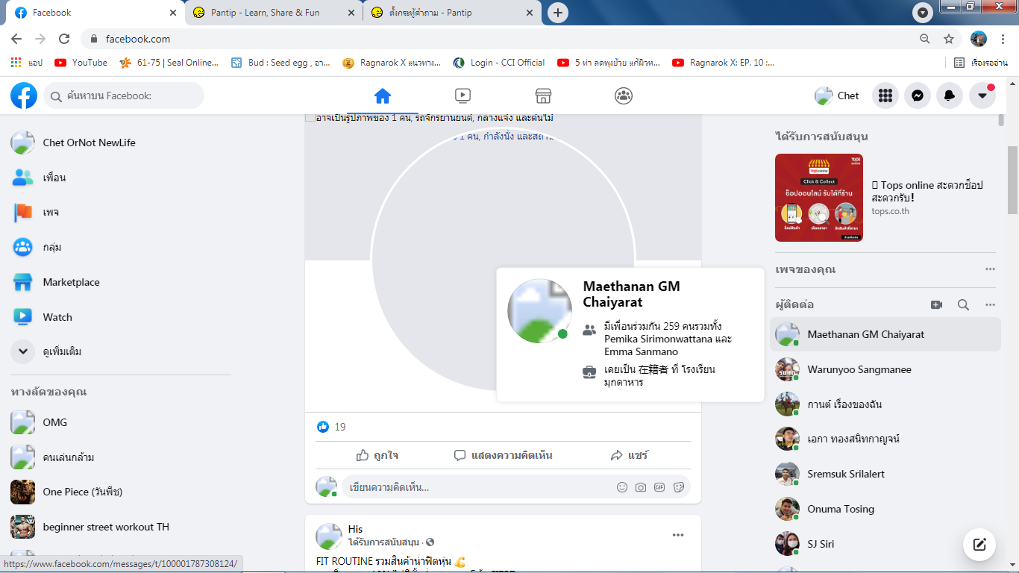Open the notifications bell icon
Image resolution: width=1019 pixels, height=573 pixels.
(x=950, y=95)
